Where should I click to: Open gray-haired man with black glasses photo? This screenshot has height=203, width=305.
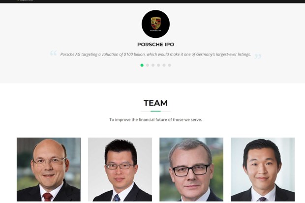click(x=191, y=170)
